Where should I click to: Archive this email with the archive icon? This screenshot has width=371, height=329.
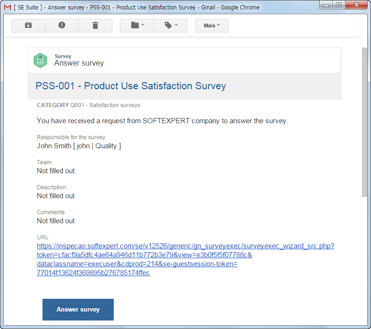pyautogui.click(x=28, y=25)
